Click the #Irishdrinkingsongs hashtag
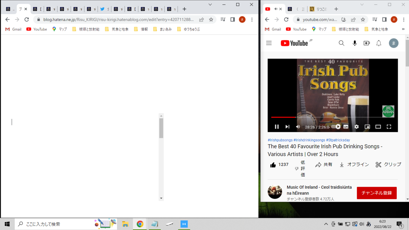 click(309, 140)
